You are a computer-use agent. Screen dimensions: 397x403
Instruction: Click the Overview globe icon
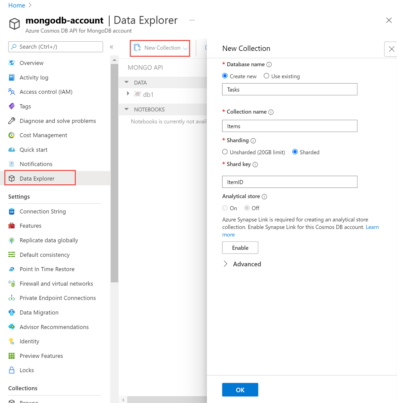pos(12,63)
